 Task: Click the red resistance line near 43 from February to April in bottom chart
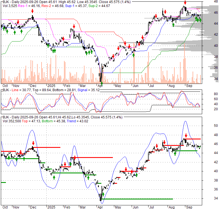coord(92,157)
